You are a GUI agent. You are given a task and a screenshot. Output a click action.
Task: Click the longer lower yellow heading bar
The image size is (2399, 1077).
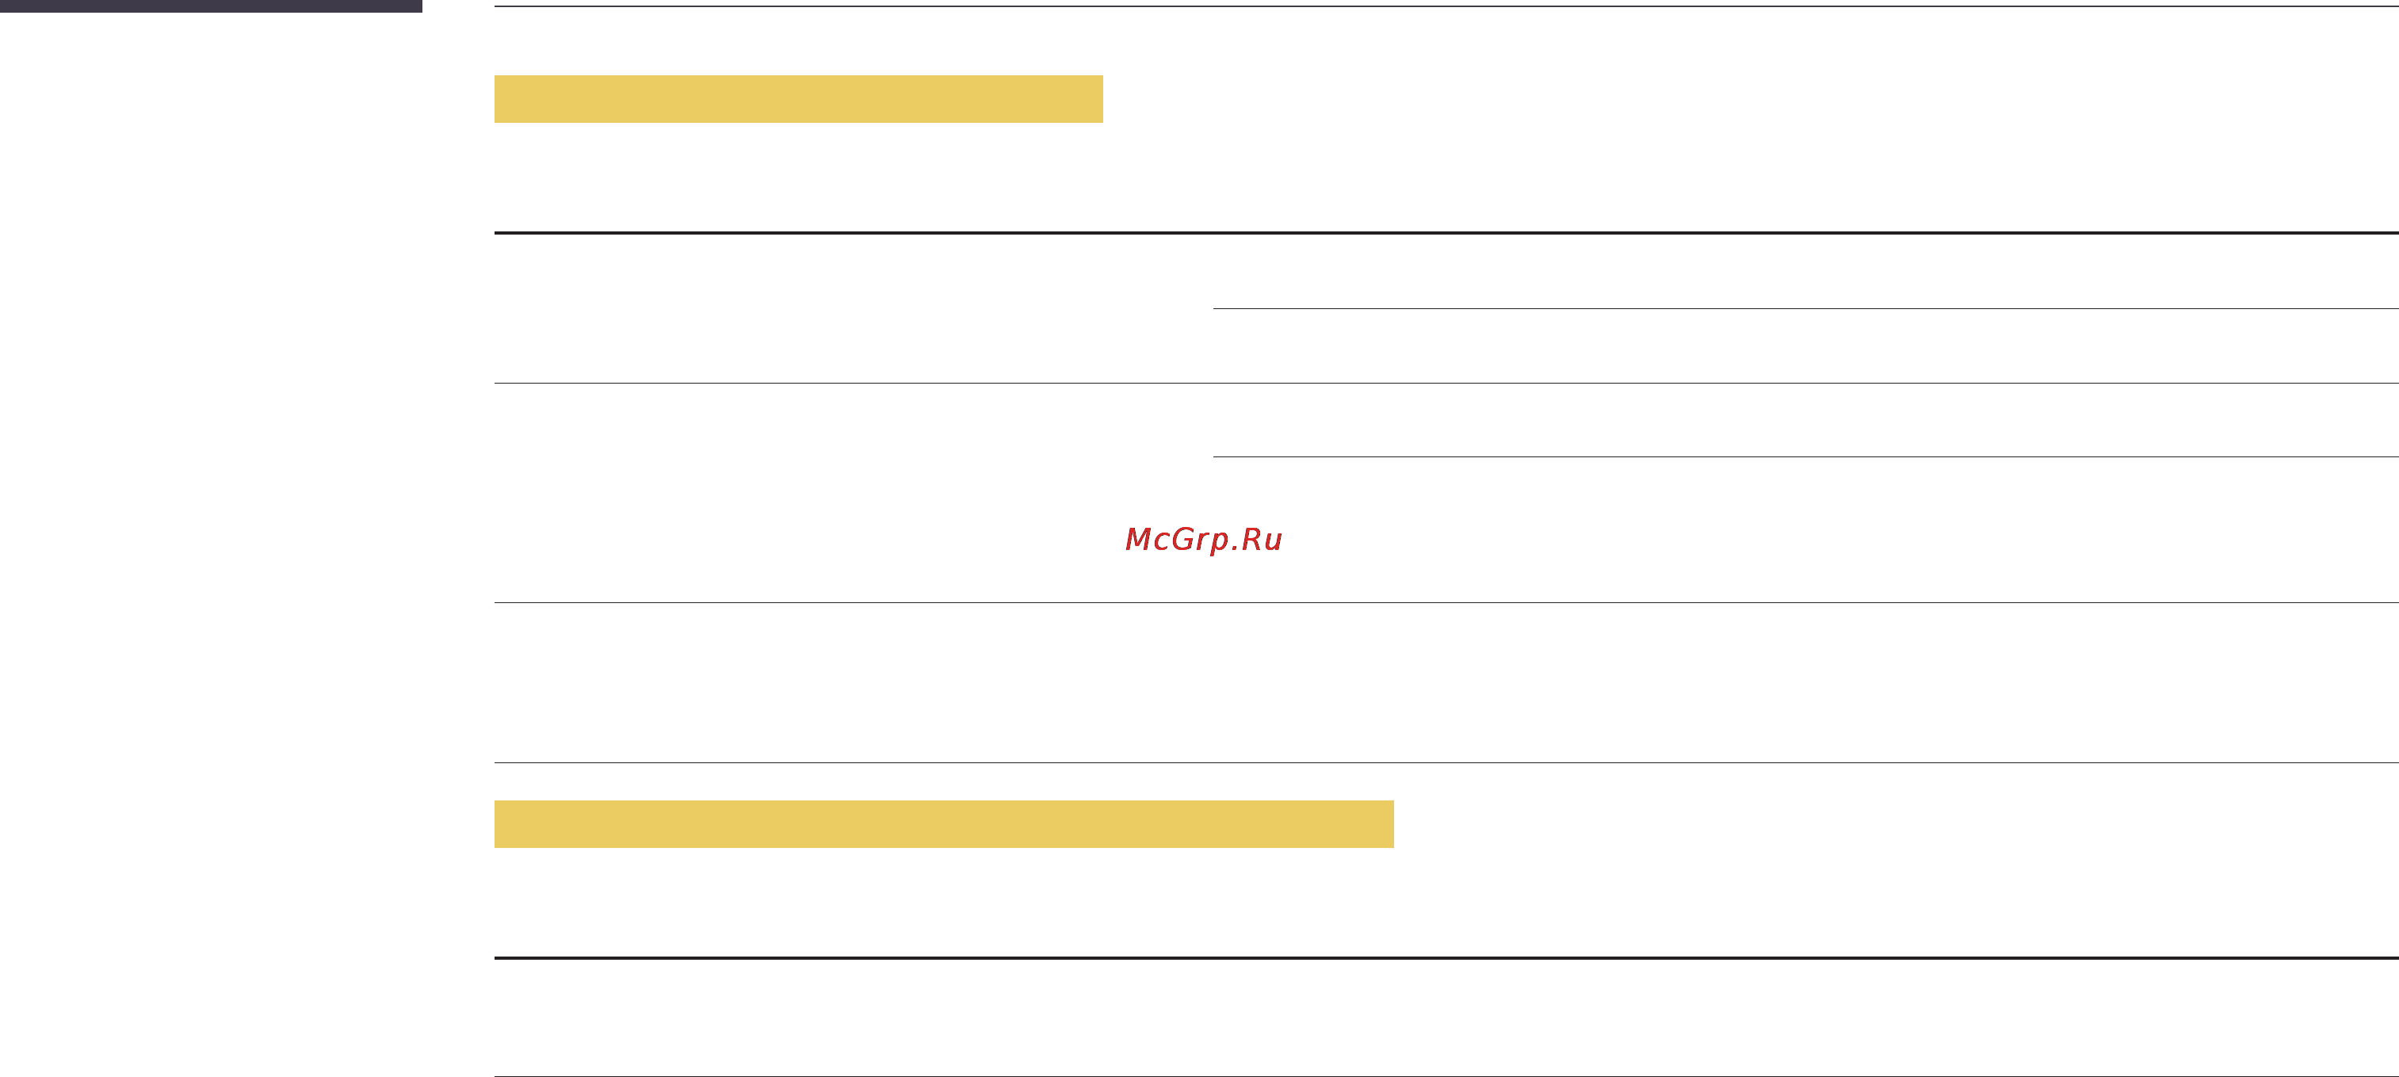click(943, 824)
